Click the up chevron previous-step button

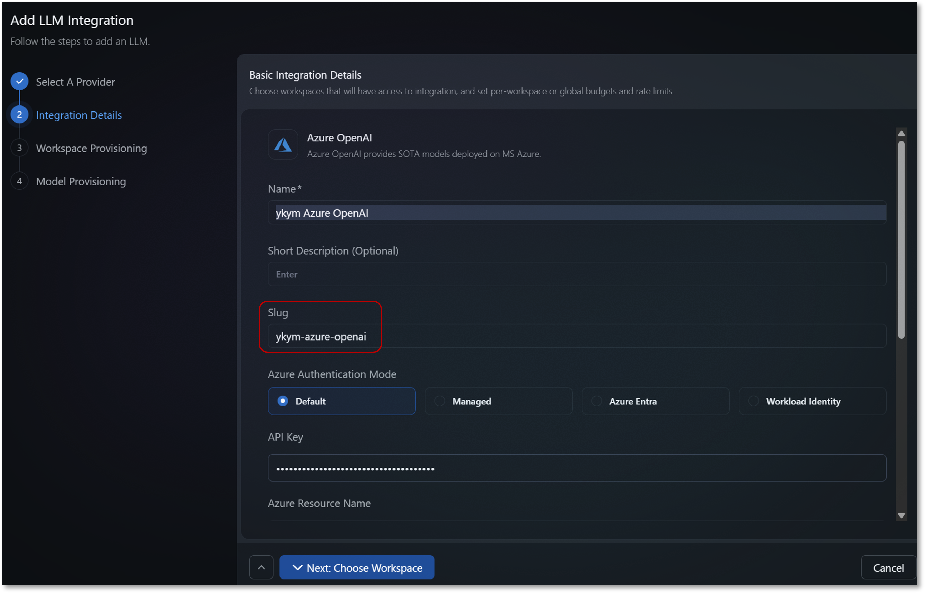(262, 567)
